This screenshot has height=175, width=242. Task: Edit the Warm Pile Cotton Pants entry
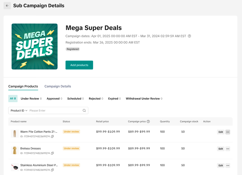tap(221, 132)
